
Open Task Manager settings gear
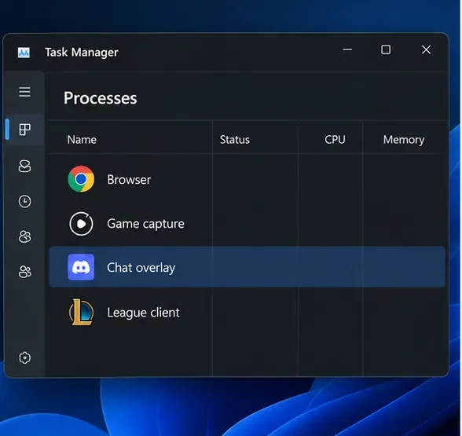[x=24, y=357]
